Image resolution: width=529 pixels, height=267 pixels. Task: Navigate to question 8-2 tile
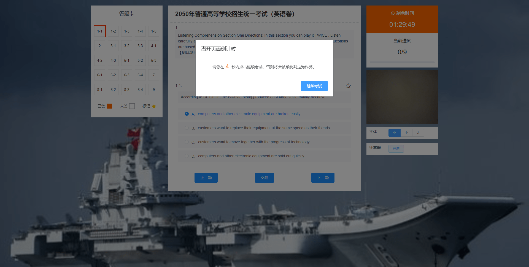pyautogui.click(x=113, y=90)
